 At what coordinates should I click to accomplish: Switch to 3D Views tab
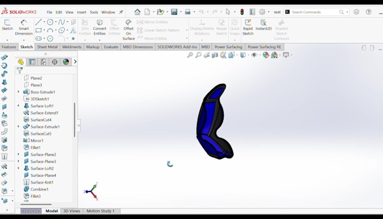pos(72,211)
